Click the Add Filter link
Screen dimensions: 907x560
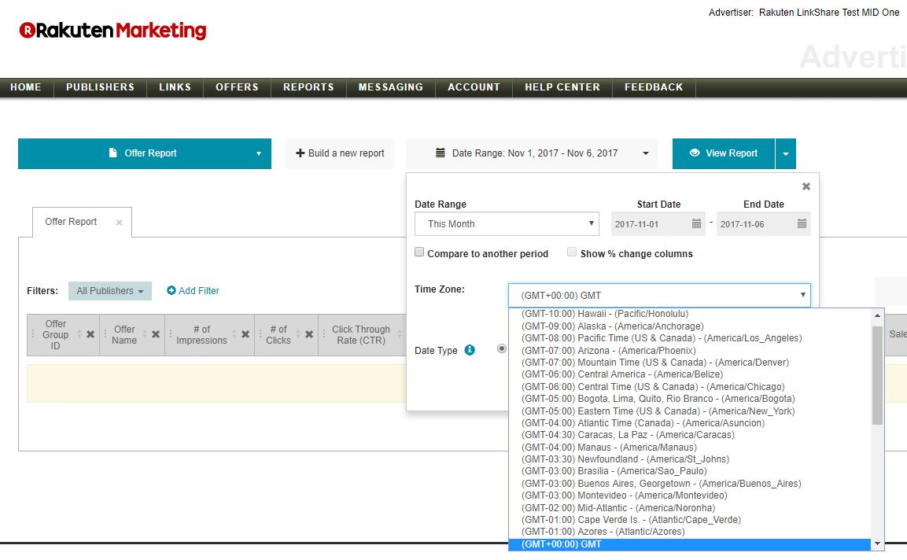click(193, 291)
